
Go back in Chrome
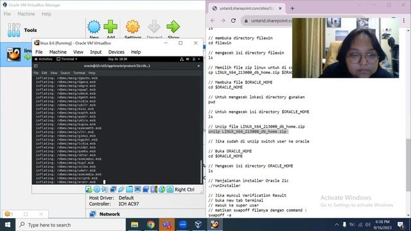point(213,21)
